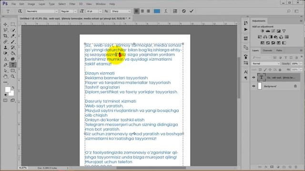Select the Move tool
Viewport: 305px width, 171px height.
tap(5, 24)
